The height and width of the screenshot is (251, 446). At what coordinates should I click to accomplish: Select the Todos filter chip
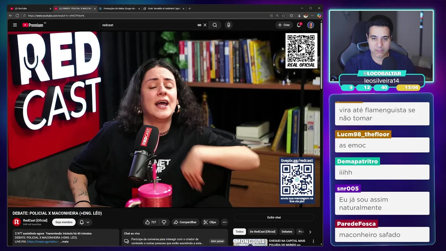[x=239, y=231]
